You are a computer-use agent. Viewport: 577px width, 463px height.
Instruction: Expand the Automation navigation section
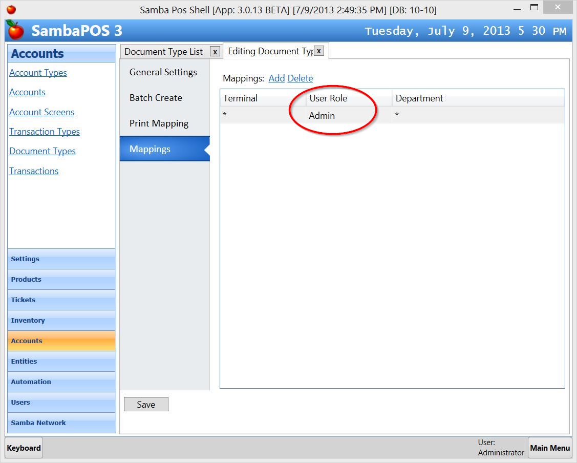click(61, 382)
